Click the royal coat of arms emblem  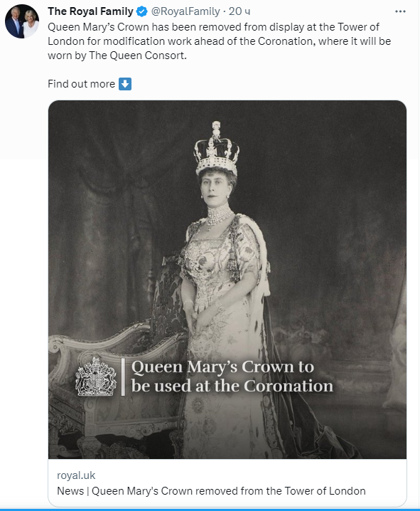tap(96, 376)
